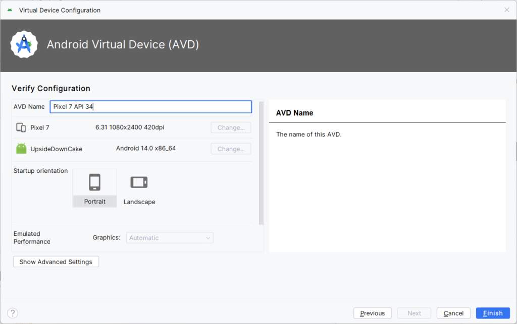517x324 pixels.
Task: Close the Virtual Device Configuration dialog
Action: click(x=507, y=10)
